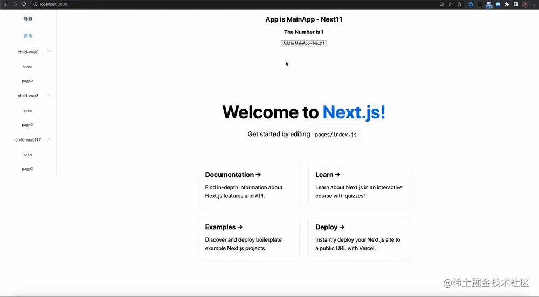Toggle the browser side panel icon
This screenshot has height=297, width=539.
[x=516, y=4]
